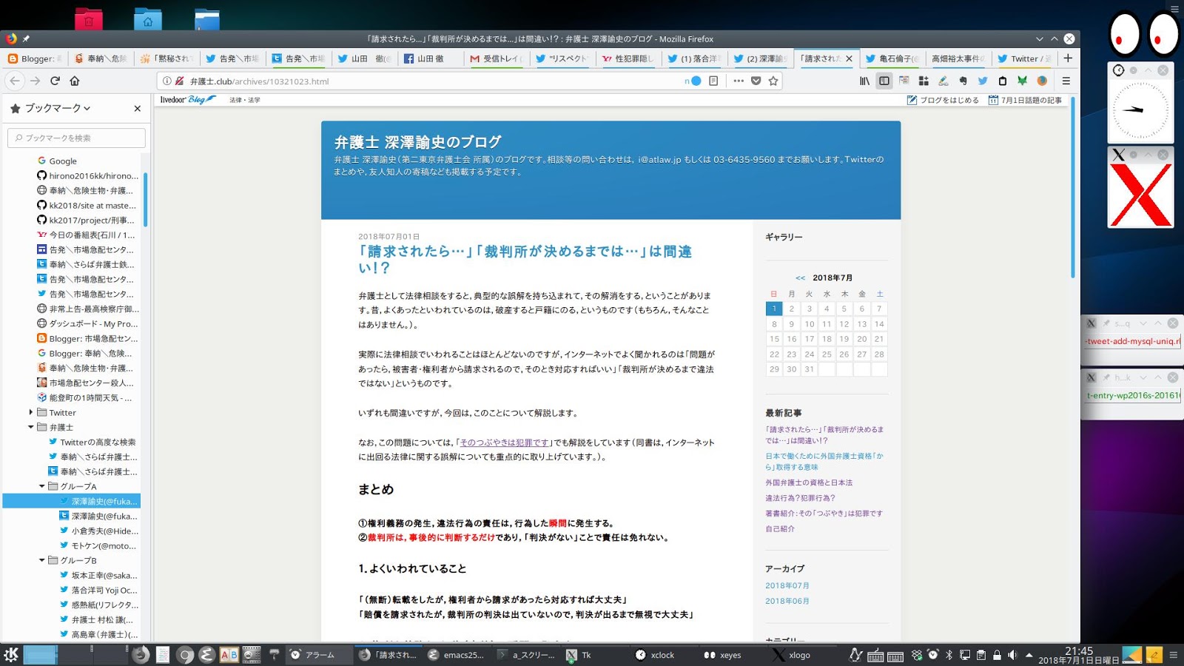Expand the Twitter bookmark folder
The image size is (1184, 666).
point(30,412)
